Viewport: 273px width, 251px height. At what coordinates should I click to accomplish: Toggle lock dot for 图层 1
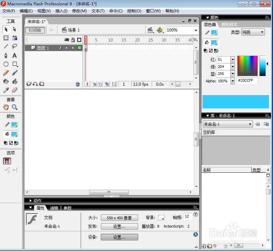(73, 48)
